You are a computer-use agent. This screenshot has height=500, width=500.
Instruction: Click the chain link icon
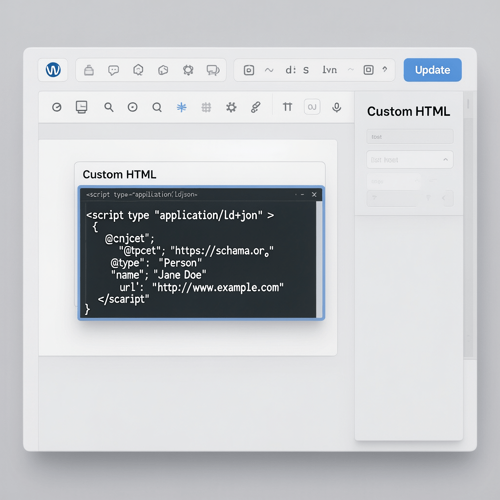tap(256, 107)
